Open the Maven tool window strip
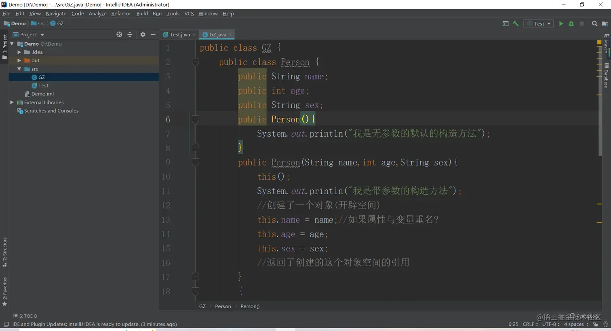Screen dimensions: 611x331 (606, 43)
